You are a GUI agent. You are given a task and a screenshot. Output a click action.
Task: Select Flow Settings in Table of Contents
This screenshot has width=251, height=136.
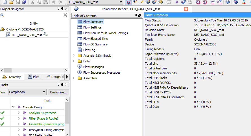pos(92,27)
